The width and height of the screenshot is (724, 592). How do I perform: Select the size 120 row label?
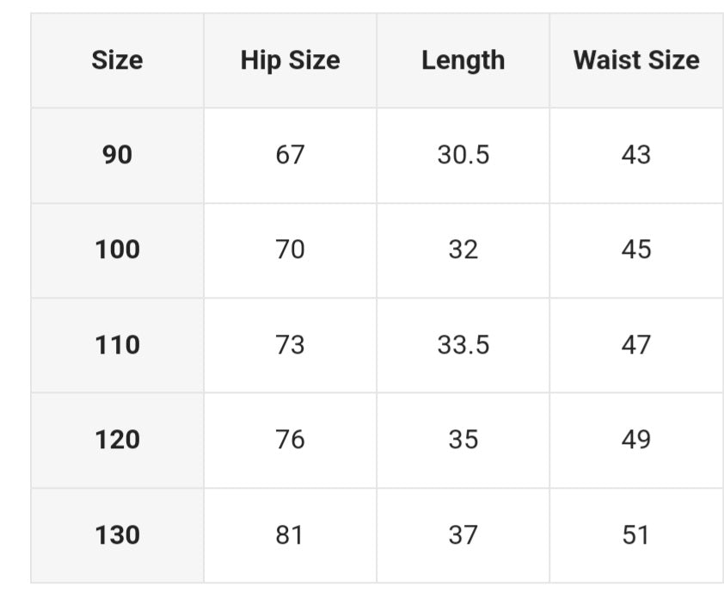[x=117, y=440]
